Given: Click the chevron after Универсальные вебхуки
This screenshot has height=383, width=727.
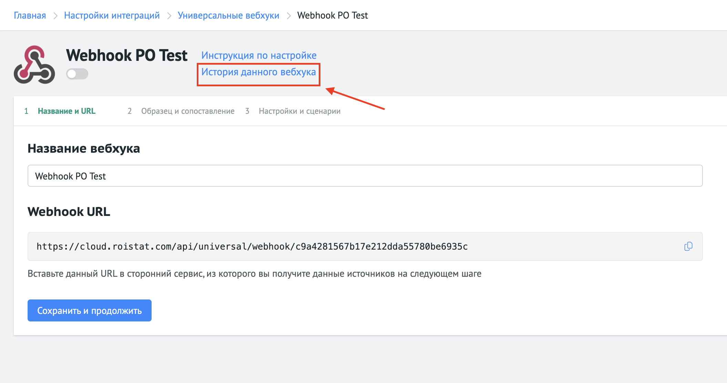Looking at the screenshot, I should pos(288,16).
